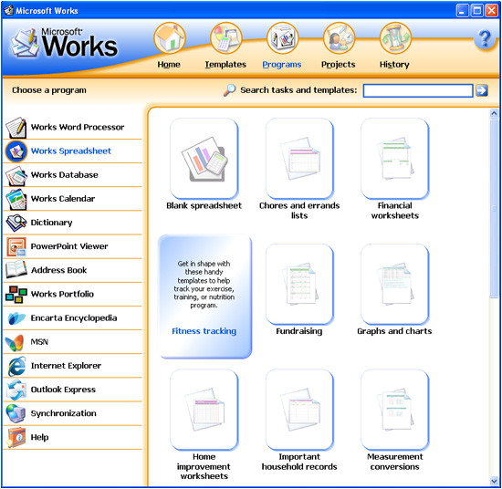Click the Encarta Encyclopedia label
The image size is (502, 489).
coord(74,317)
